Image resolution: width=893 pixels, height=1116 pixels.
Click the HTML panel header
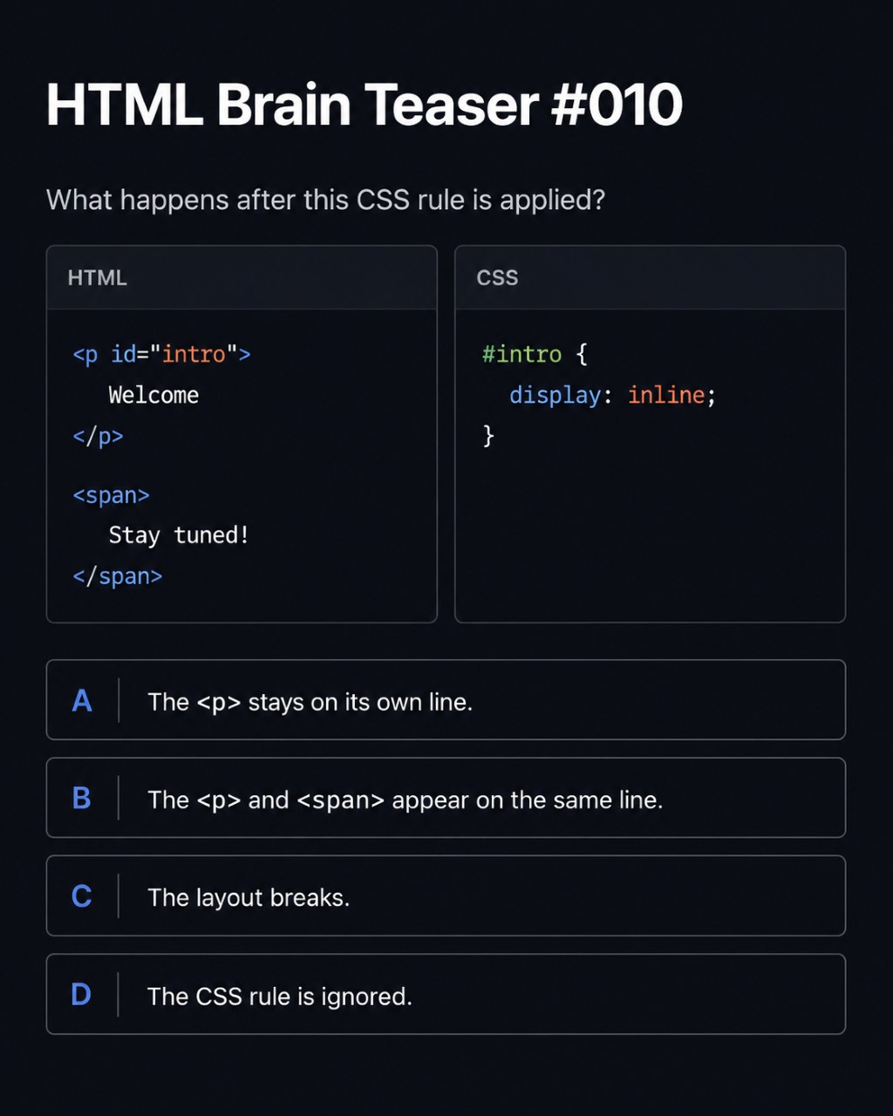click(242, 277)
